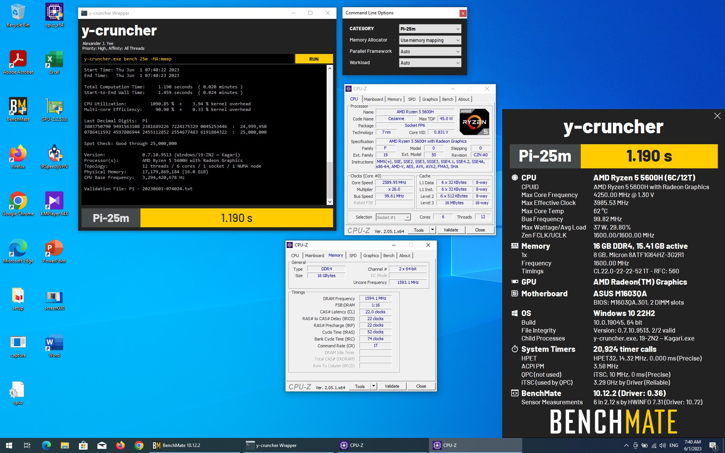Click the yellow RUN button

pos(314,59)
